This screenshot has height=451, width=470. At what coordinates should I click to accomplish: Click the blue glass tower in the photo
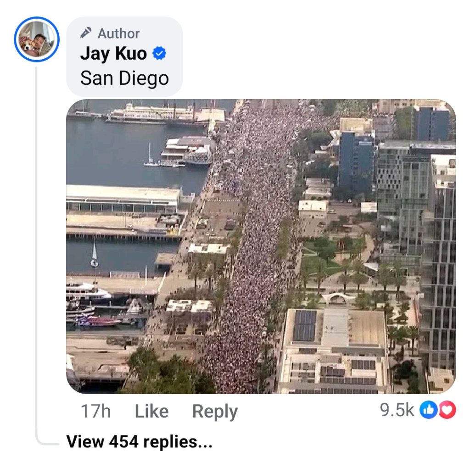(356, 162)
